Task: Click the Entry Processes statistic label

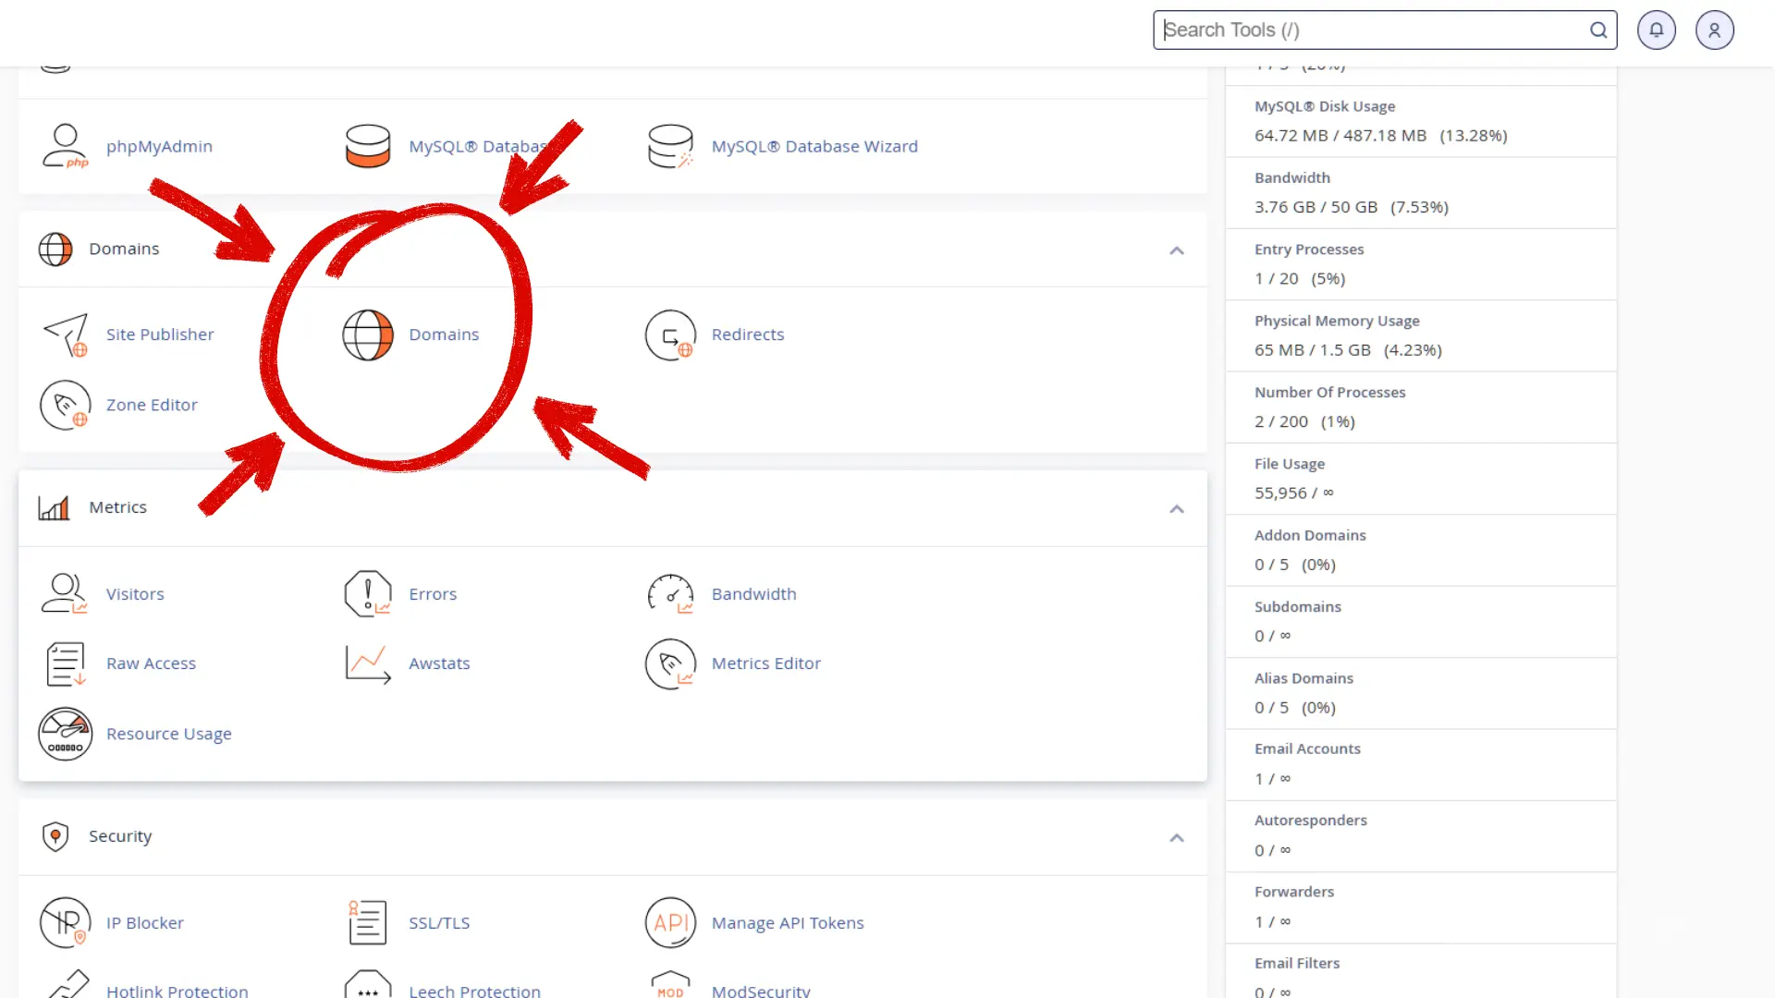Action: point(1309,249)
